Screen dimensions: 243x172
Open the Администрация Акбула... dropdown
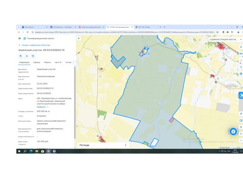pos(226,40)
